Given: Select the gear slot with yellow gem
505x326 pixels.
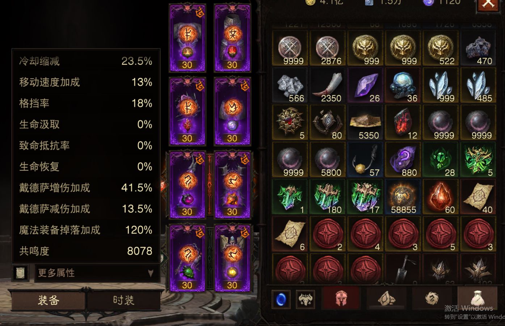Looking at the screenshot, I should click(x=232, y=258).
